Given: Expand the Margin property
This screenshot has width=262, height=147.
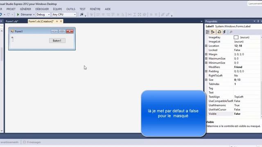Looking at the screenshot, I should pos(206,54).
